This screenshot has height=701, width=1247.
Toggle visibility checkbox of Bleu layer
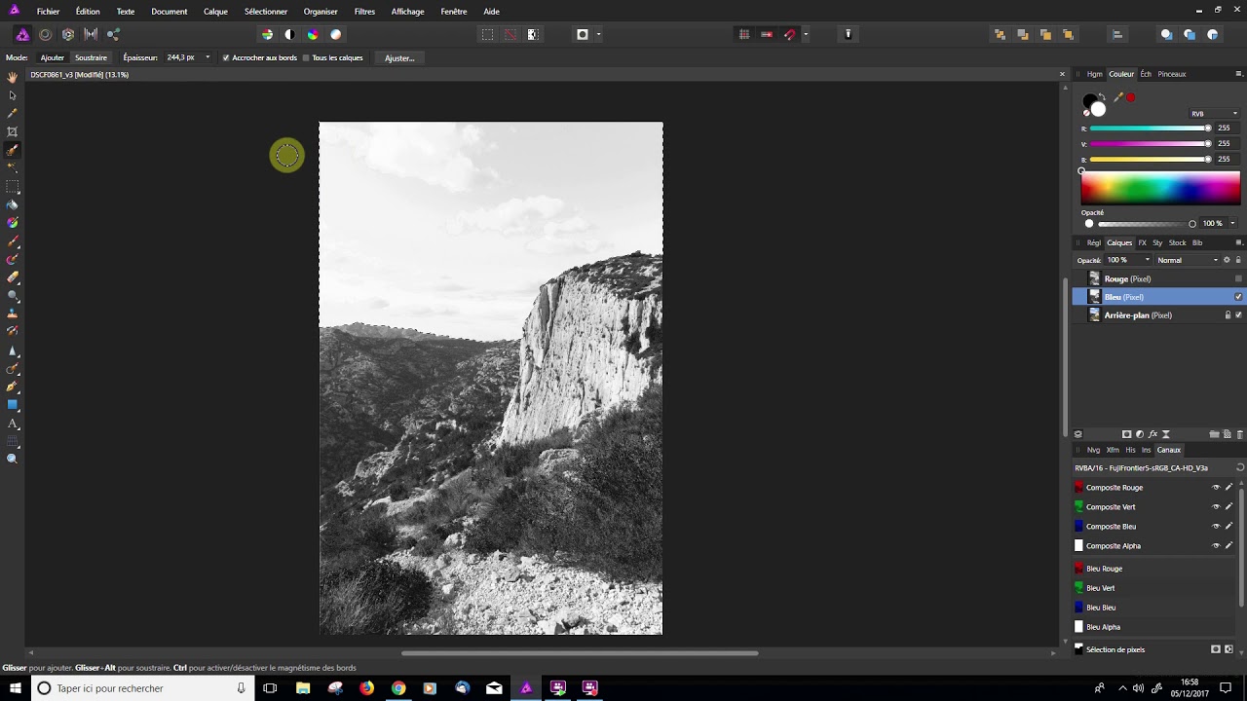[x=1238, y=297]
